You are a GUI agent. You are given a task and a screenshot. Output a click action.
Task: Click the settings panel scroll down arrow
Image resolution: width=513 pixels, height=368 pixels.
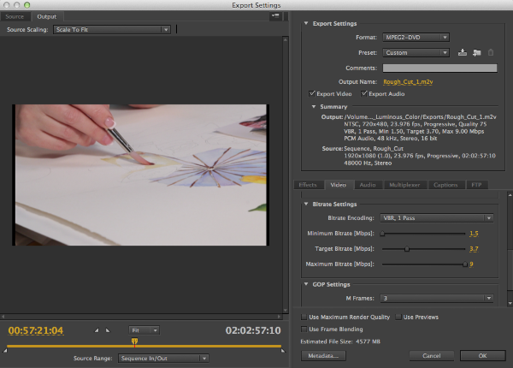[x=510, y=304]
